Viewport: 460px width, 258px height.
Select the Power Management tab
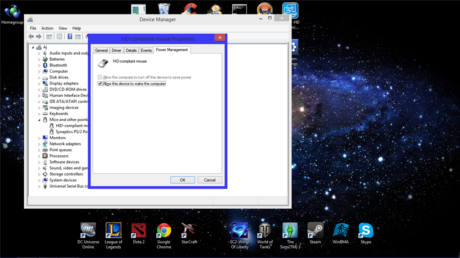pyautogui.click(x=172, y=50)
